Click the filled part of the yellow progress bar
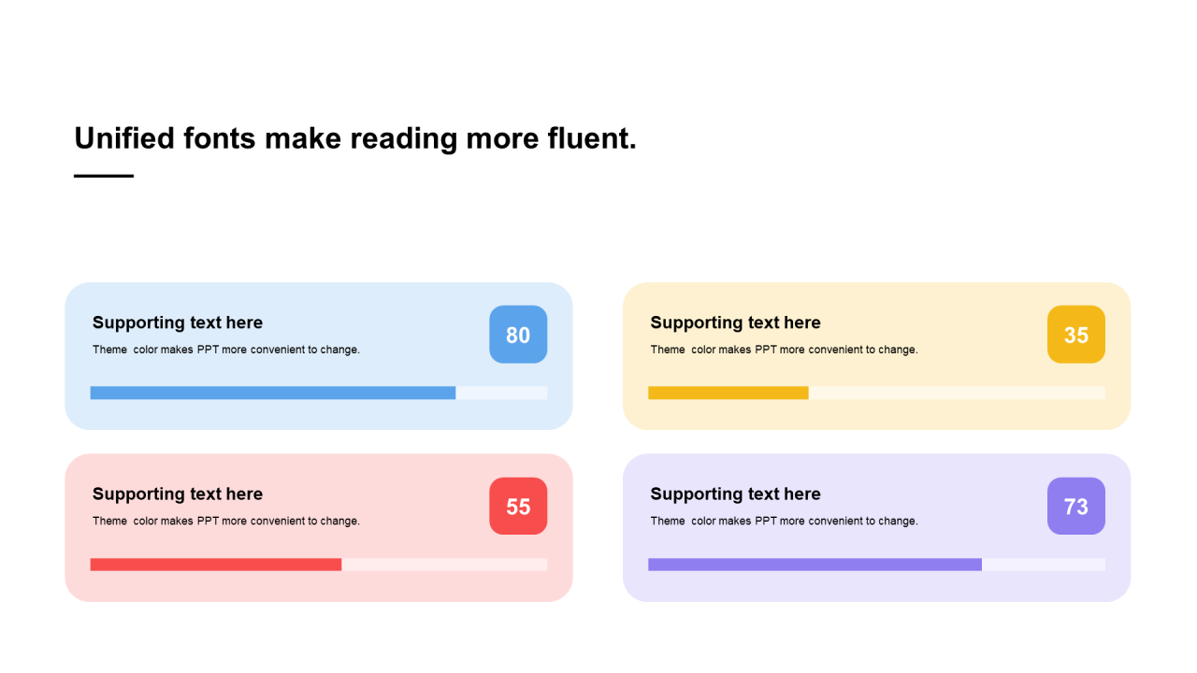The image size is (1197, 673). pyautogui.click(x=728, y=394)
